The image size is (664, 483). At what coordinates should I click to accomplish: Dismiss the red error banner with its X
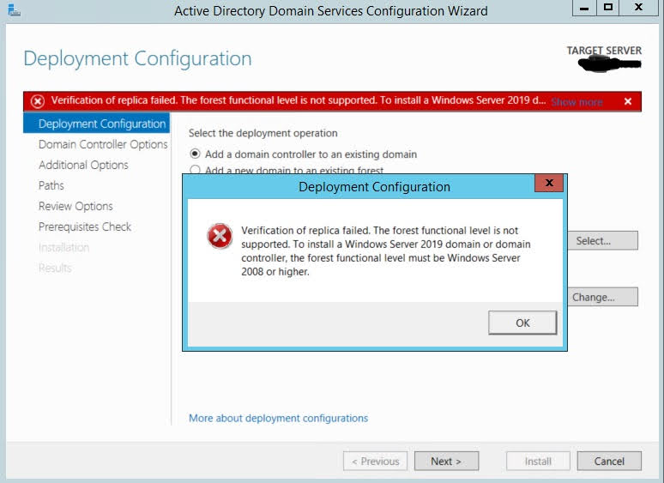[628, 101]
